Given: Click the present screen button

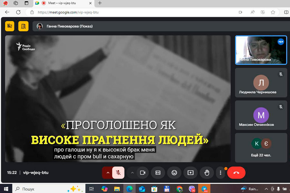Looking at the screenshot, I should [190, 173].
